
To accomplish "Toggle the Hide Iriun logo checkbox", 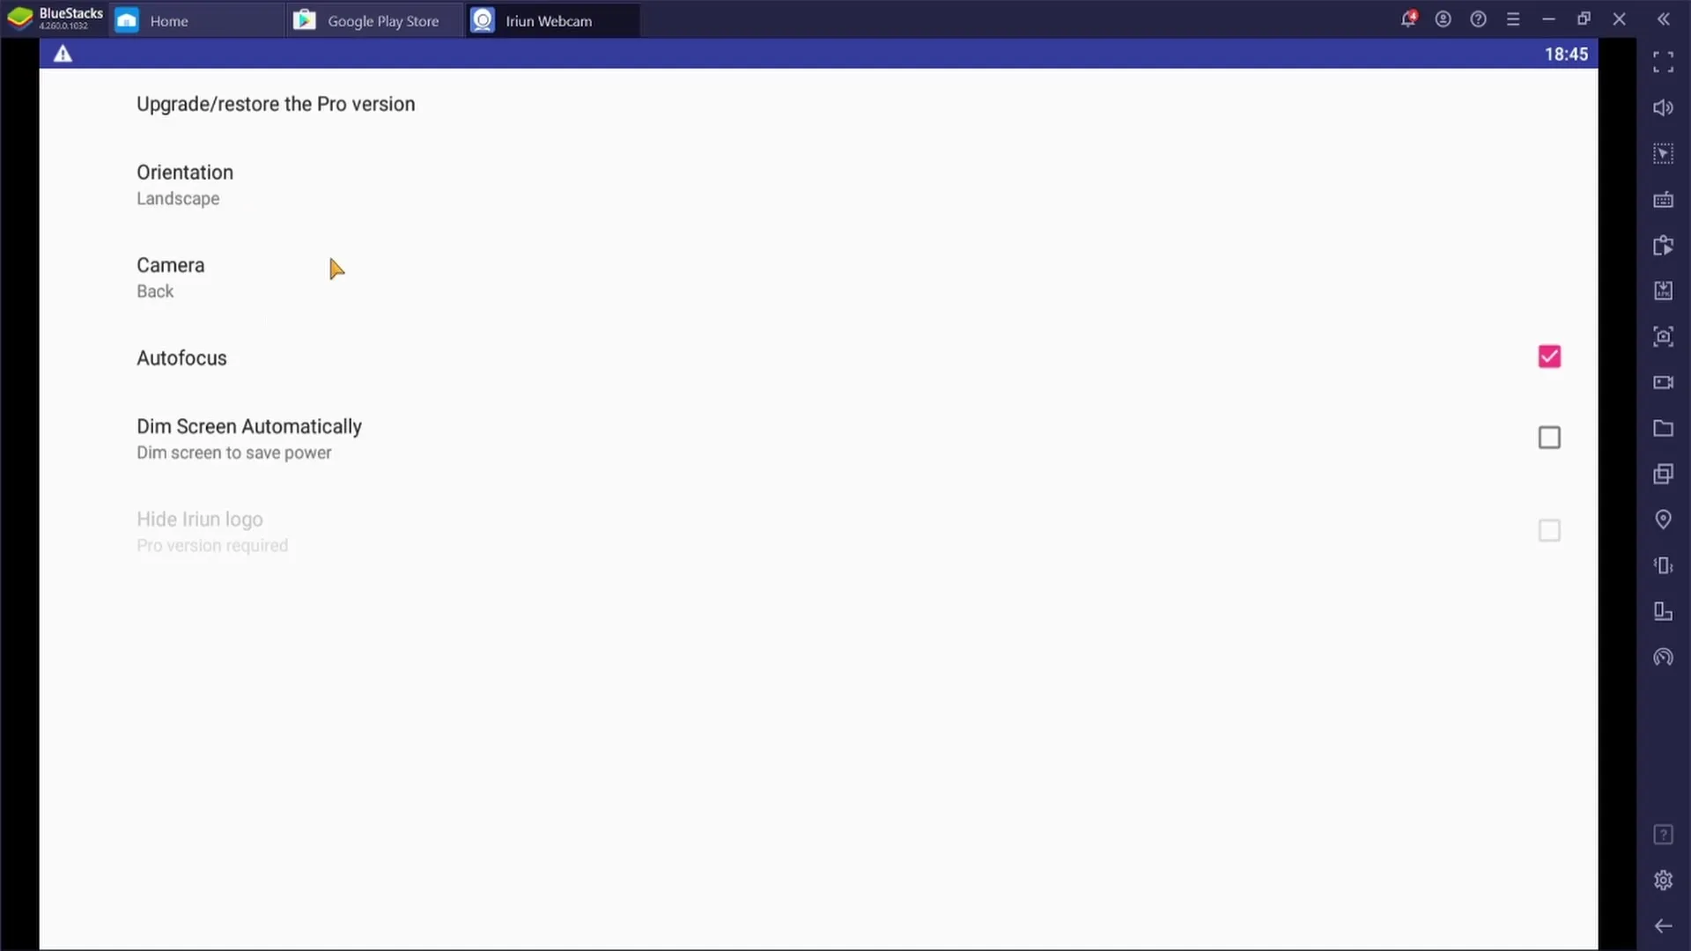I will coord(1549,531).
